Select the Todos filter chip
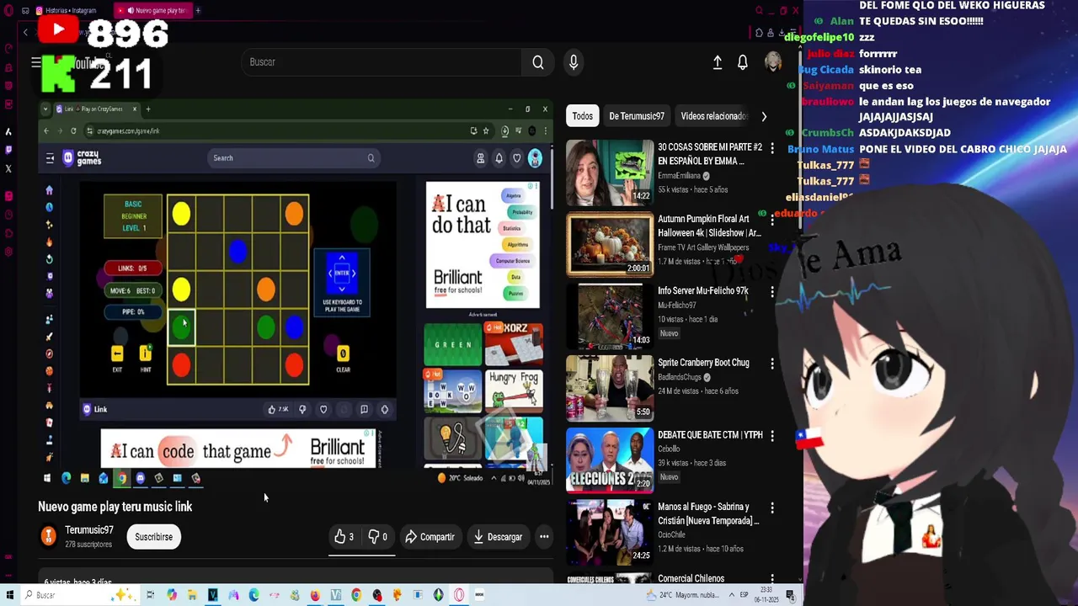Viewport: 1078px width, 606px height. point(582,116)
